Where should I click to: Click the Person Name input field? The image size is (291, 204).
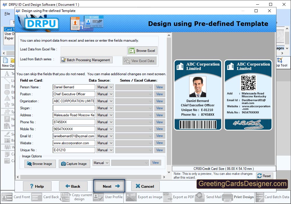click(74, 87)
